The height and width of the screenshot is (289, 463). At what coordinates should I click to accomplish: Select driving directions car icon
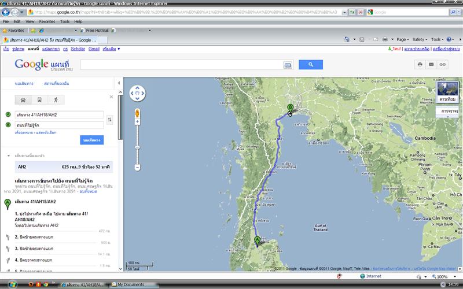tap(23, 99)
